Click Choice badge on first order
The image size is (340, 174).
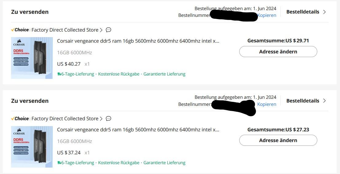[20, 30]
